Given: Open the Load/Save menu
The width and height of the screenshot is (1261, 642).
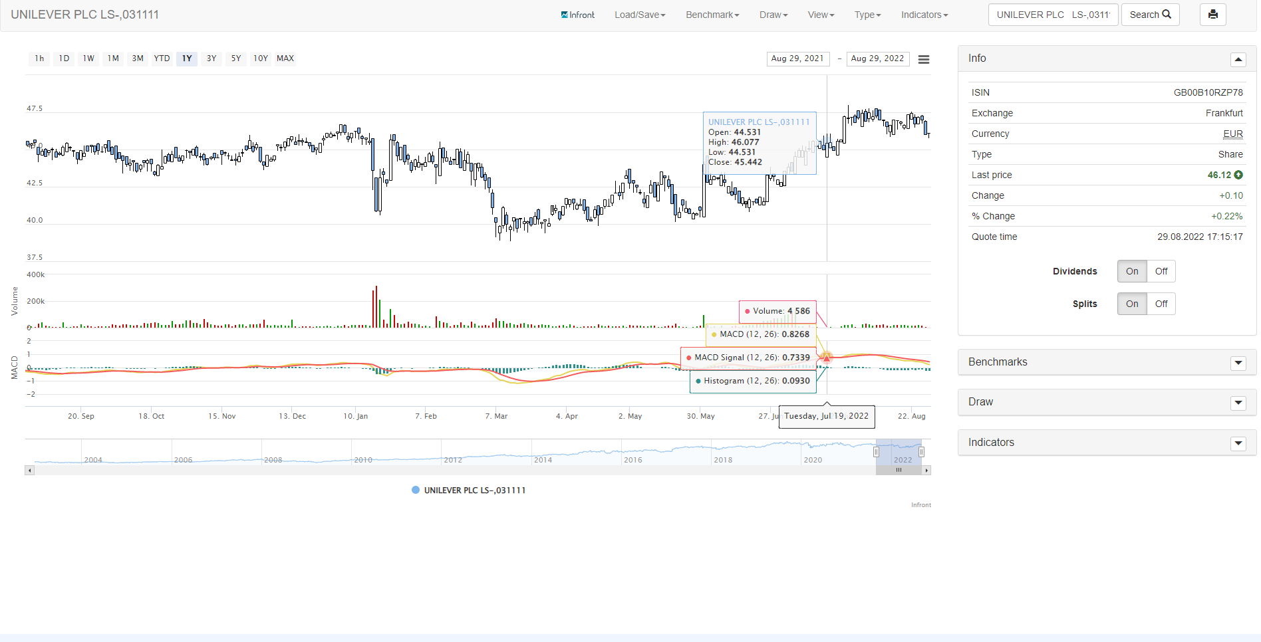Looking at the screenshot, I should pos(639,15).
